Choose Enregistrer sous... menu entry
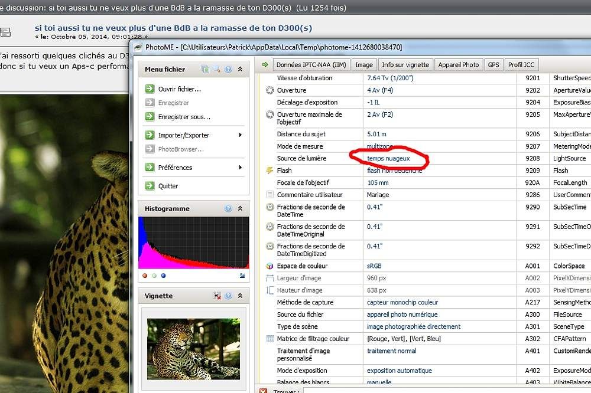 click(x=184, y=117)
